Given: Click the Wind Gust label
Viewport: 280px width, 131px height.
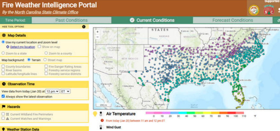Looking at the screenshot, I should coord(113,127).
